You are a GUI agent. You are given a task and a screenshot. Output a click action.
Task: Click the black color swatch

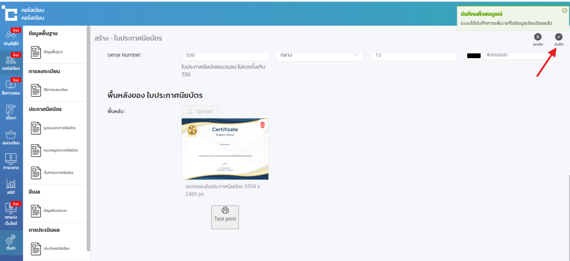[x=474, y=55]
